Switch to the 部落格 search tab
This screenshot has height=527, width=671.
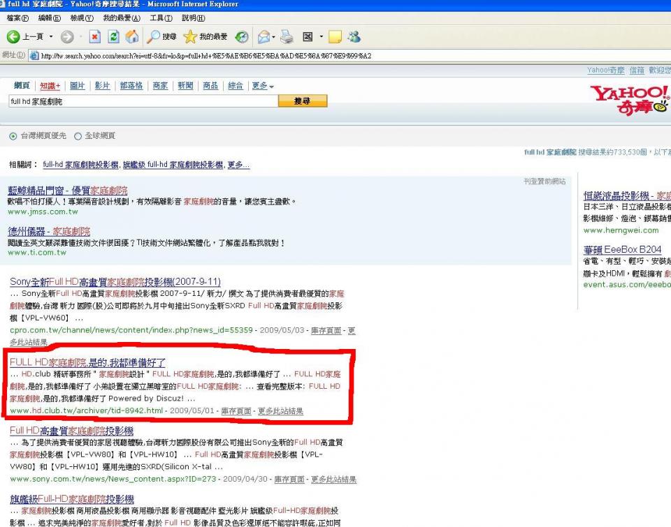coord(131,85)
